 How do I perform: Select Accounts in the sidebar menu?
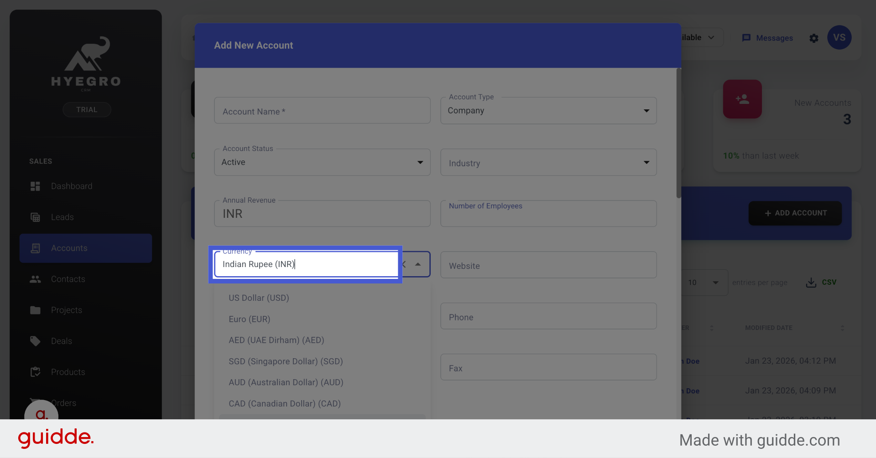click(x=69, y=248)
